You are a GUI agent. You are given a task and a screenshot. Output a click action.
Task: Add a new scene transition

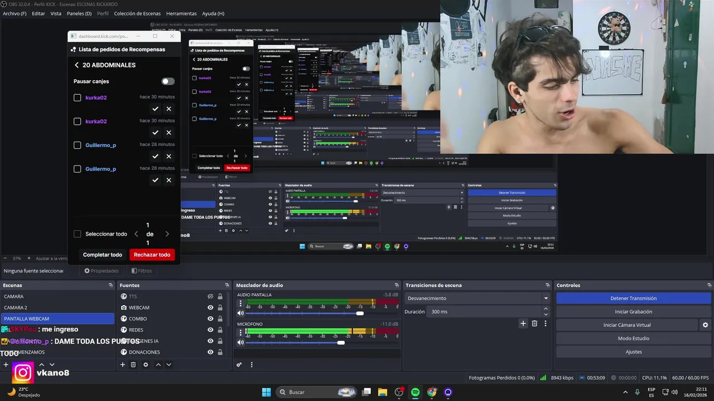click(523, 324)
